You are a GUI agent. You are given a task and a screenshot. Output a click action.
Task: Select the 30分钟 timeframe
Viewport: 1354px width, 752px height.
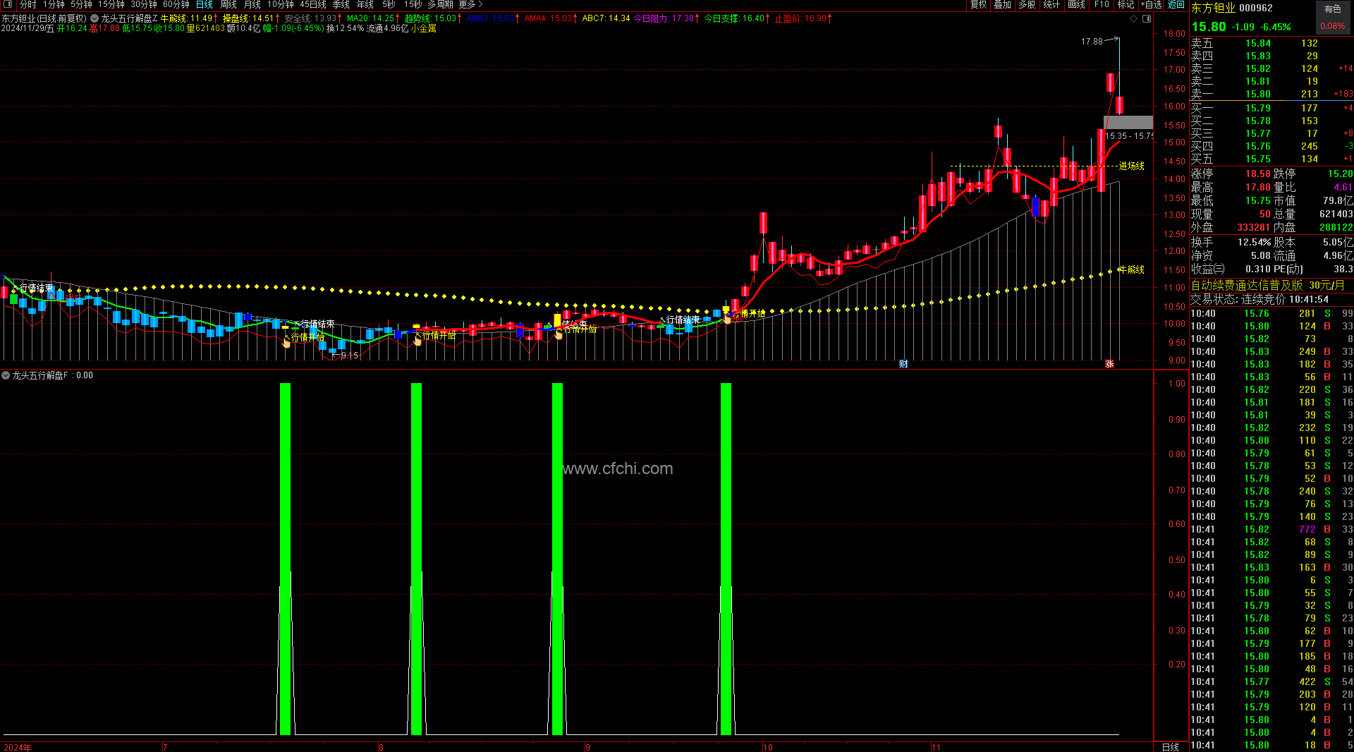coord(144,5)
